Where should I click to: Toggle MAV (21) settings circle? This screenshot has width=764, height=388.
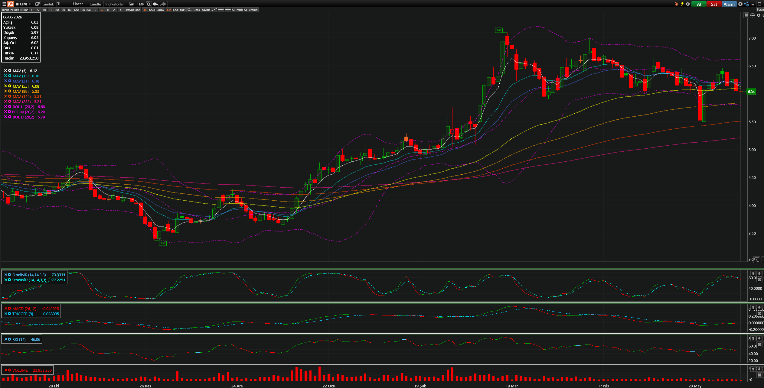tap(10, 81)
